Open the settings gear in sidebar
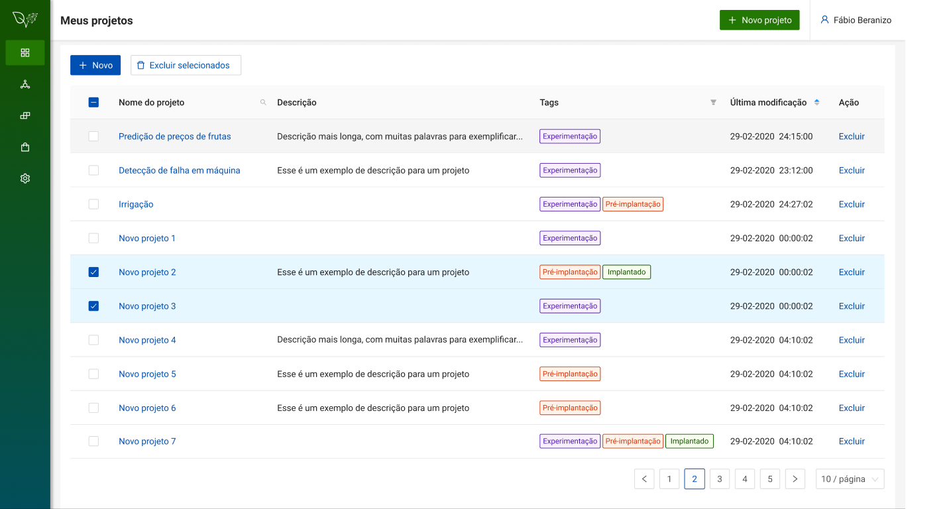Screen dimensions: 951x509 coord(25,178)
